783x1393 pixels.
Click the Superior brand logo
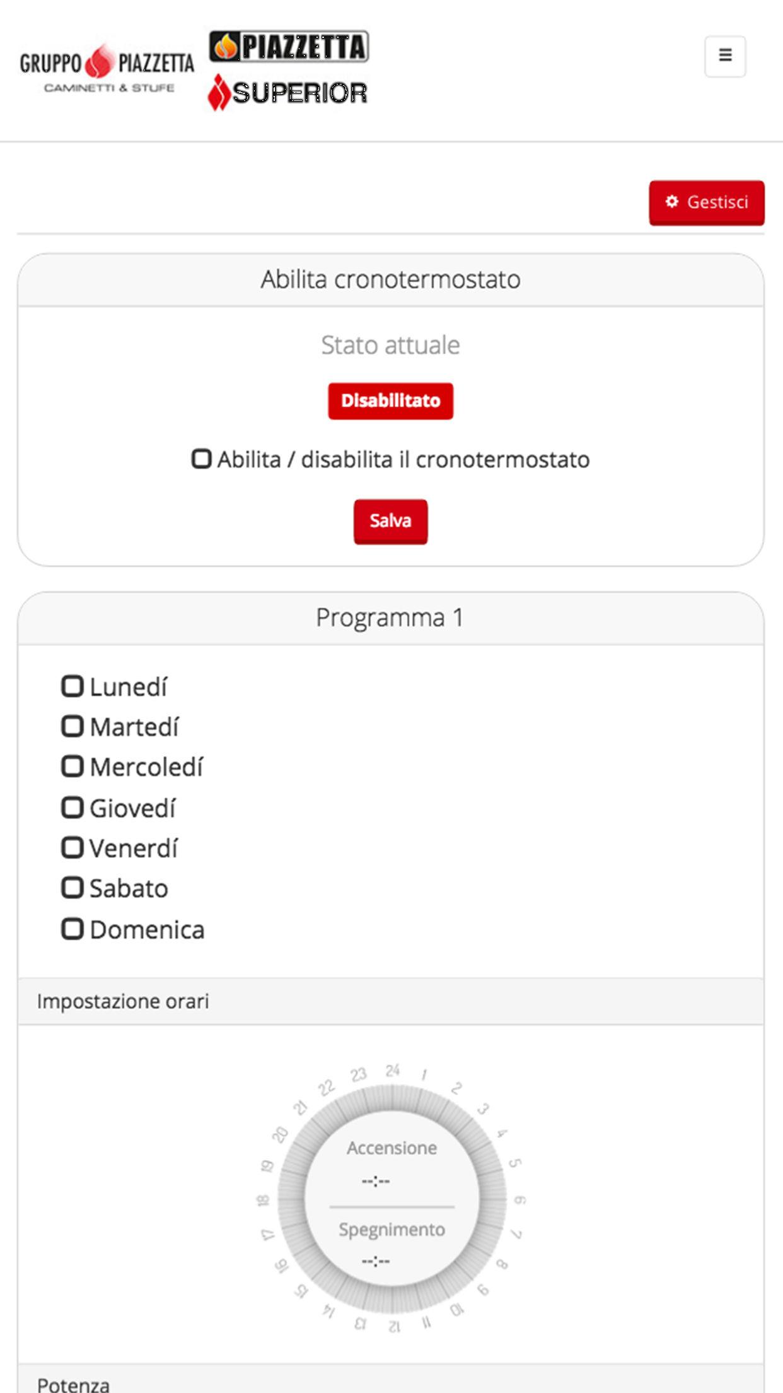pos(287,93)
